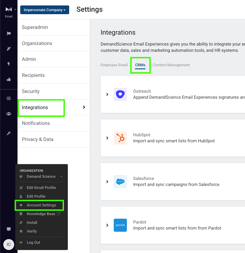Viewport: 245px width, 253px height.
Task: Click the edit icon beside Edit Email Profile
Action: (21, 188)
